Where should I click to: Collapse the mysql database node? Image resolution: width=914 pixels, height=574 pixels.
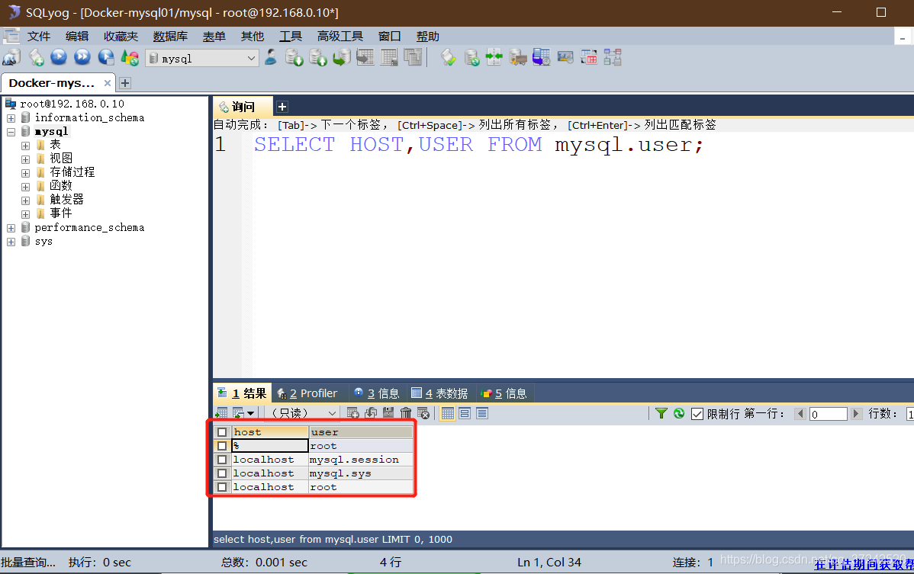coord(11,132)
